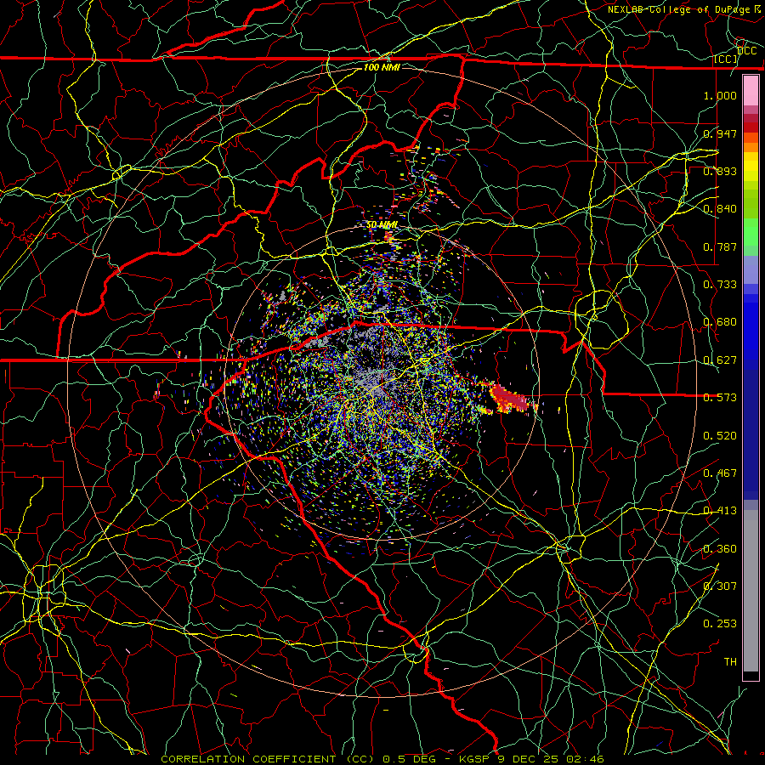Click the 50 NMI range ring label
Image resolution: width=765 pixels, height=765 pixels.
382,224
